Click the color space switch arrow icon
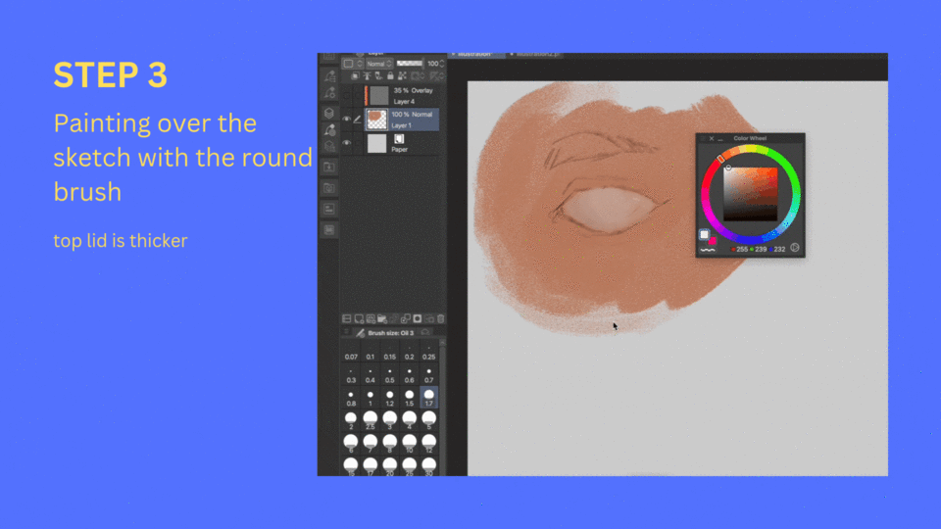 click(x=795, y=248)
